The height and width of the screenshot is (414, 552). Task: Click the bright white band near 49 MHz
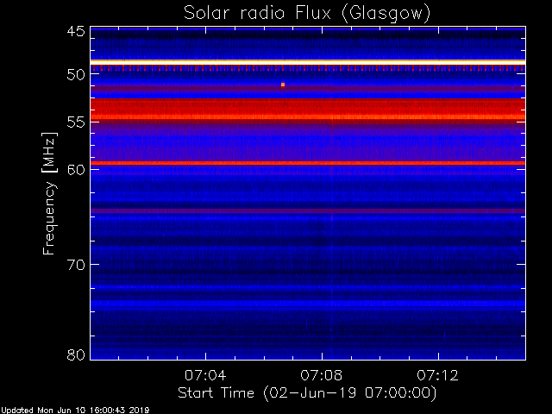click(308, 62)
